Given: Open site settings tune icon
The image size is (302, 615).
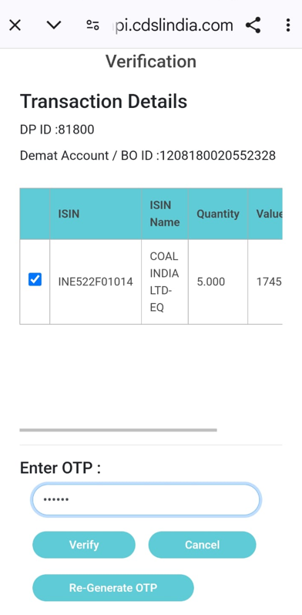Looking at the screenshot, I should (x=92, y=25).
